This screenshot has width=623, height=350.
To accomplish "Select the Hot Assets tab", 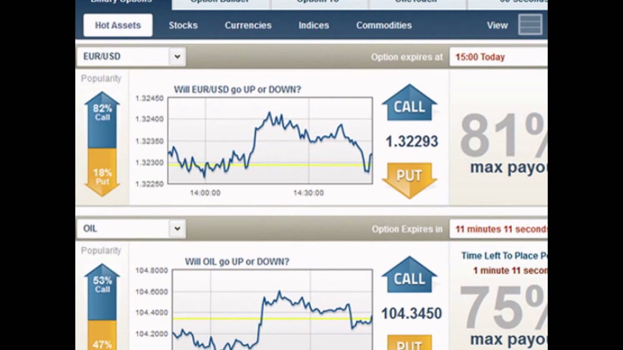I will click(118, 25).
